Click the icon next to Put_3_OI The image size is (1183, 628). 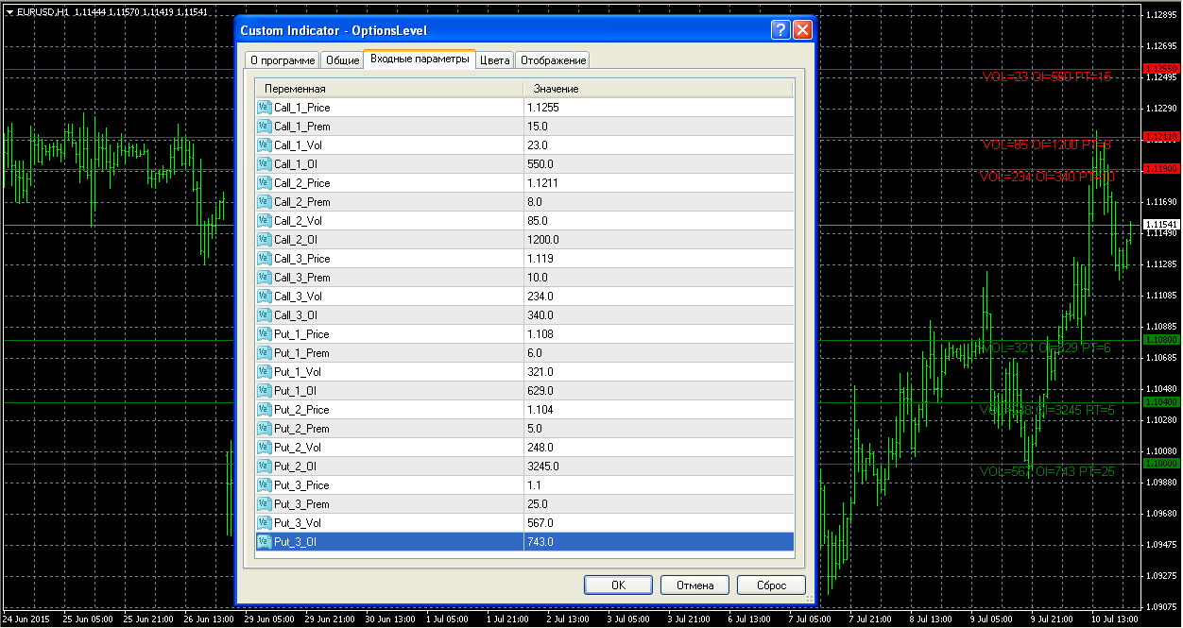[x=264, y=542]
